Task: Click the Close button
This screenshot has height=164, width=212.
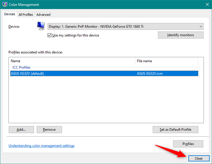Action: [199, 158]
